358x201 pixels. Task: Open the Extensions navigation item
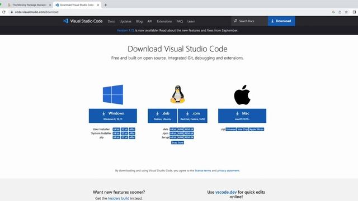164,21
